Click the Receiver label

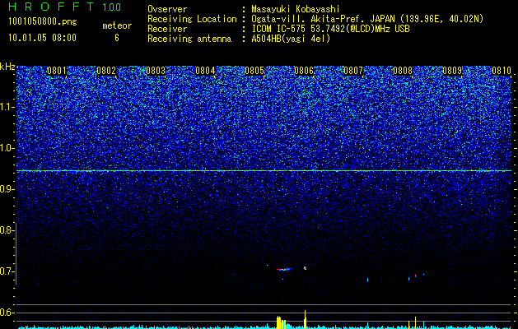[x=167, y=29]
